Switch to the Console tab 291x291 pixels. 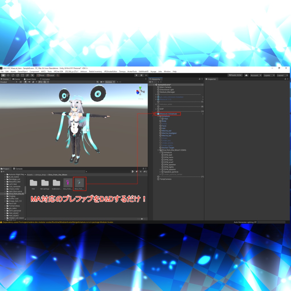(x=18, y=169)
